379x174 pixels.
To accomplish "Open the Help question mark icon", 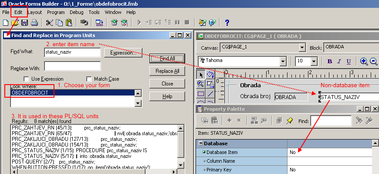I will pos(227,23).
